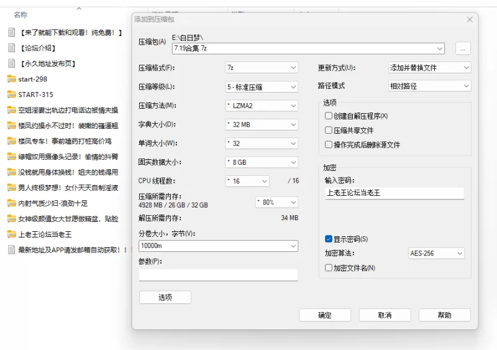
Task: Click the file icon for 【来了就能下载和观看】
Action: point(11,32)
